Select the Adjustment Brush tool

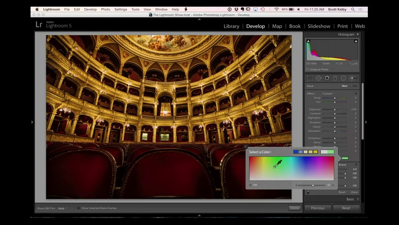353,78
